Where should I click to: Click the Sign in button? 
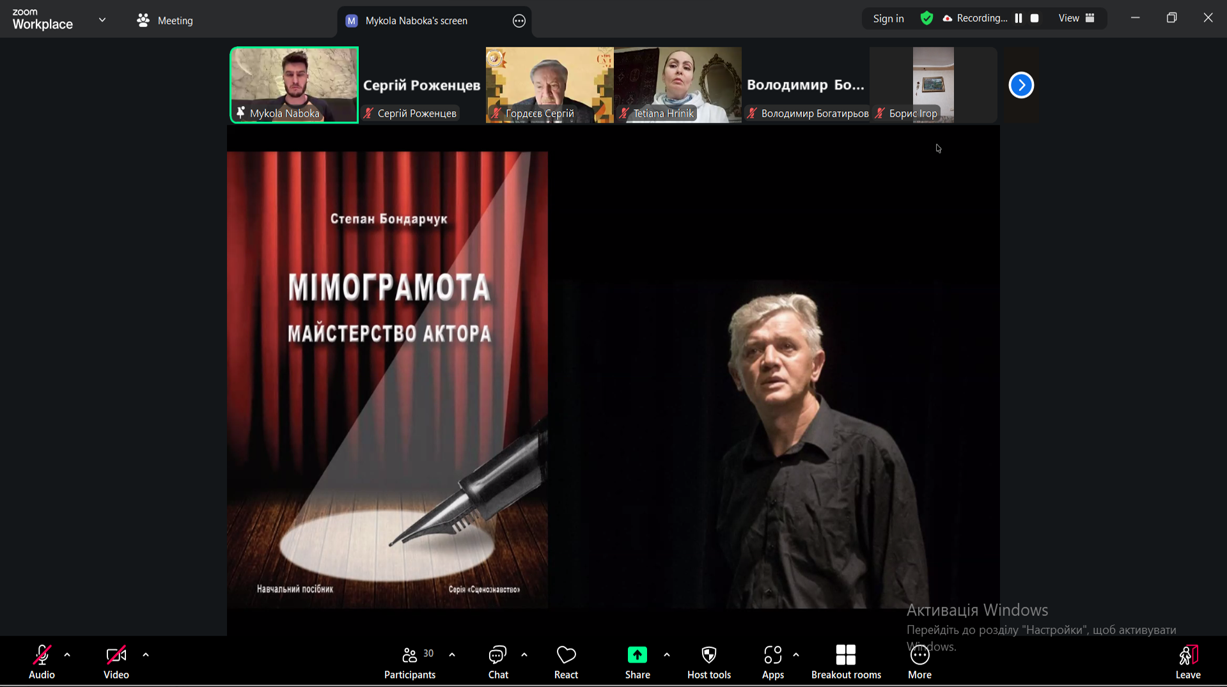point(888,19)
